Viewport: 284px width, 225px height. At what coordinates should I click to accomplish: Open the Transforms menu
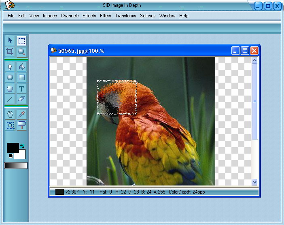point(125,16)
